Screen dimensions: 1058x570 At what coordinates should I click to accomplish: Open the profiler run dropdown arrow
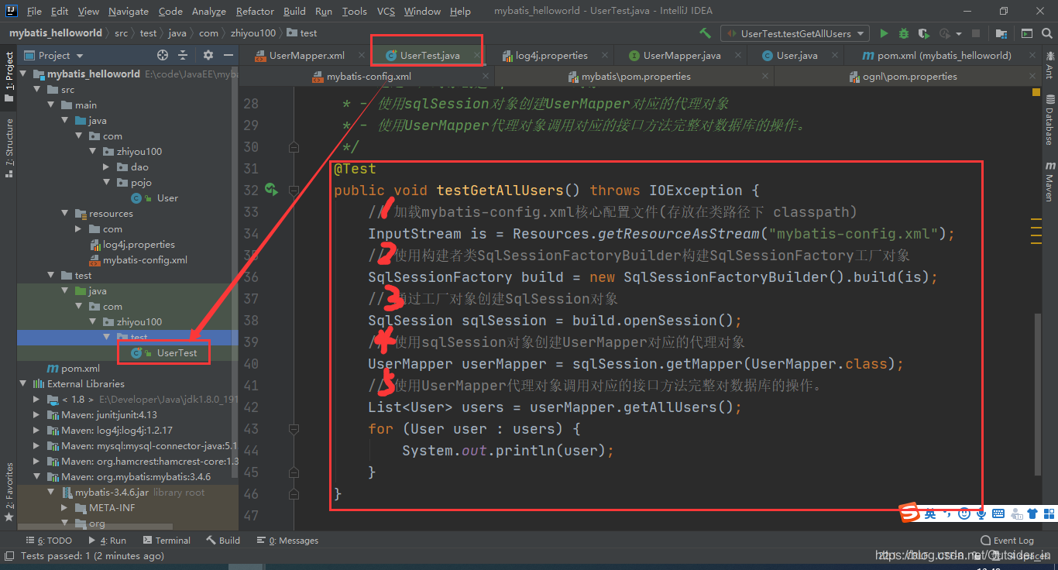click(959, 34)
